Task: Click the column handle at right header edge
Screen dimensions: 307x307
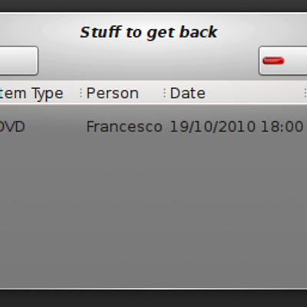Action: click(305, 93)
